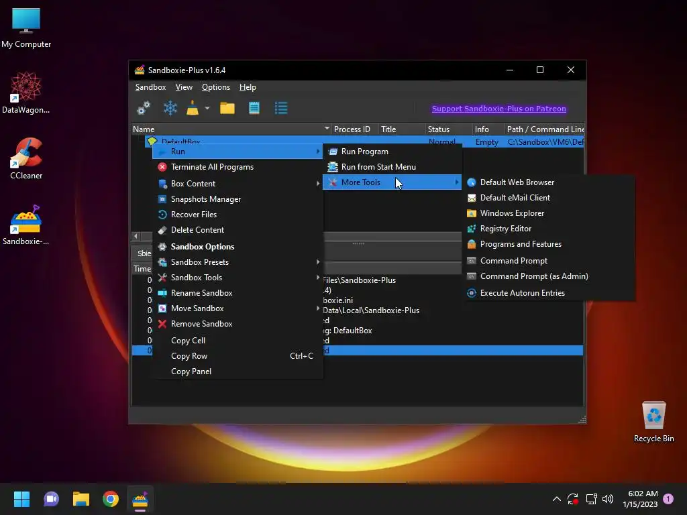Sort by the Status column header
Image resolution: width=687 pixels, height=515 pixels.
447,129
